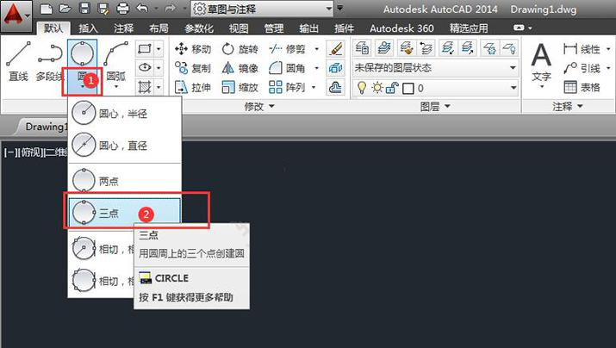Select the Stretch (拉伸) tool
The image size is (616, 348).
[x=192, y=87]
